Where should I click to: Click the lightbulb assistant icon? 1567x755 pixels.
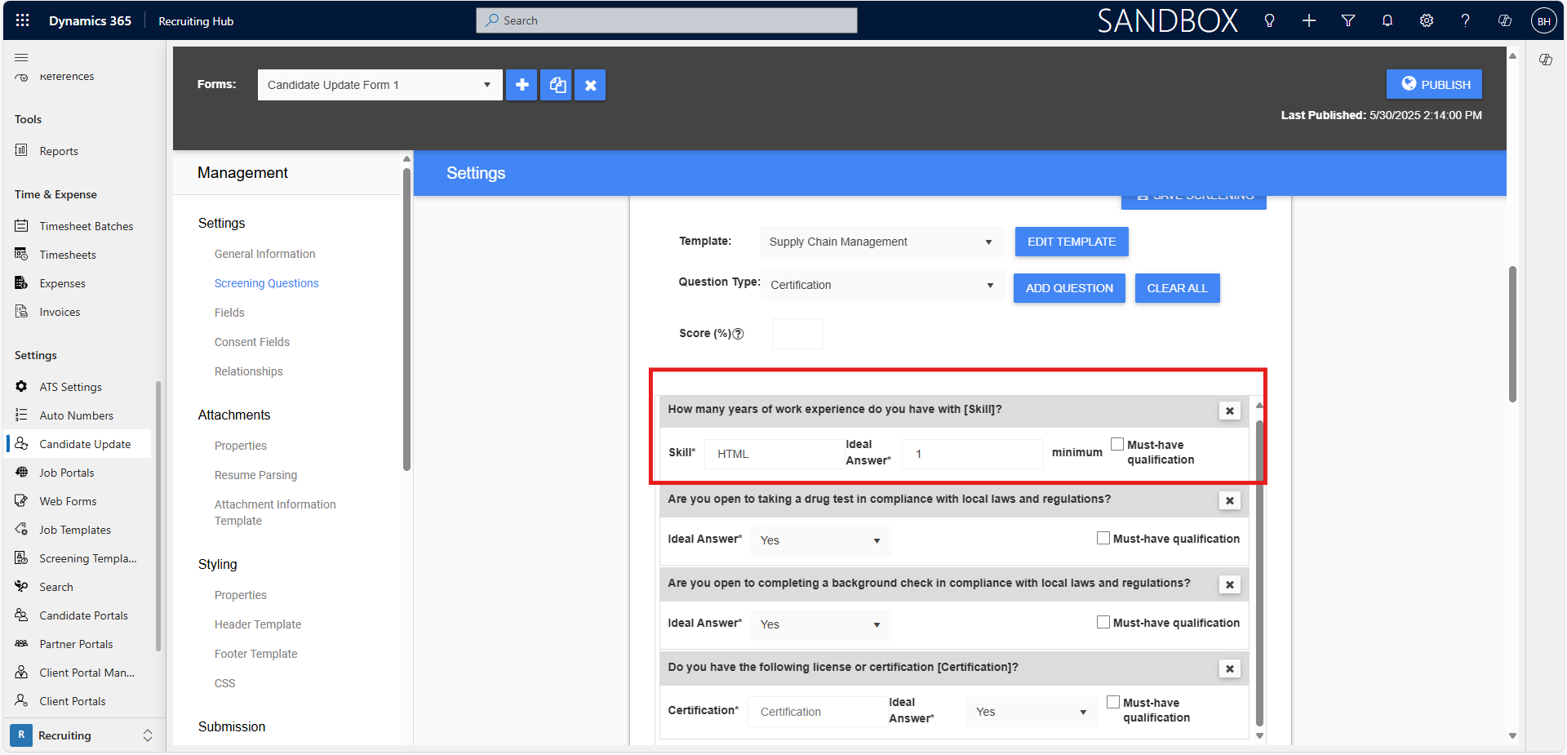(x=1269, y=20)
